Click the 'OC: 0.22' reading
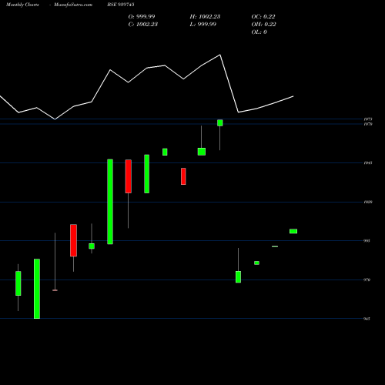 (263, 16)
